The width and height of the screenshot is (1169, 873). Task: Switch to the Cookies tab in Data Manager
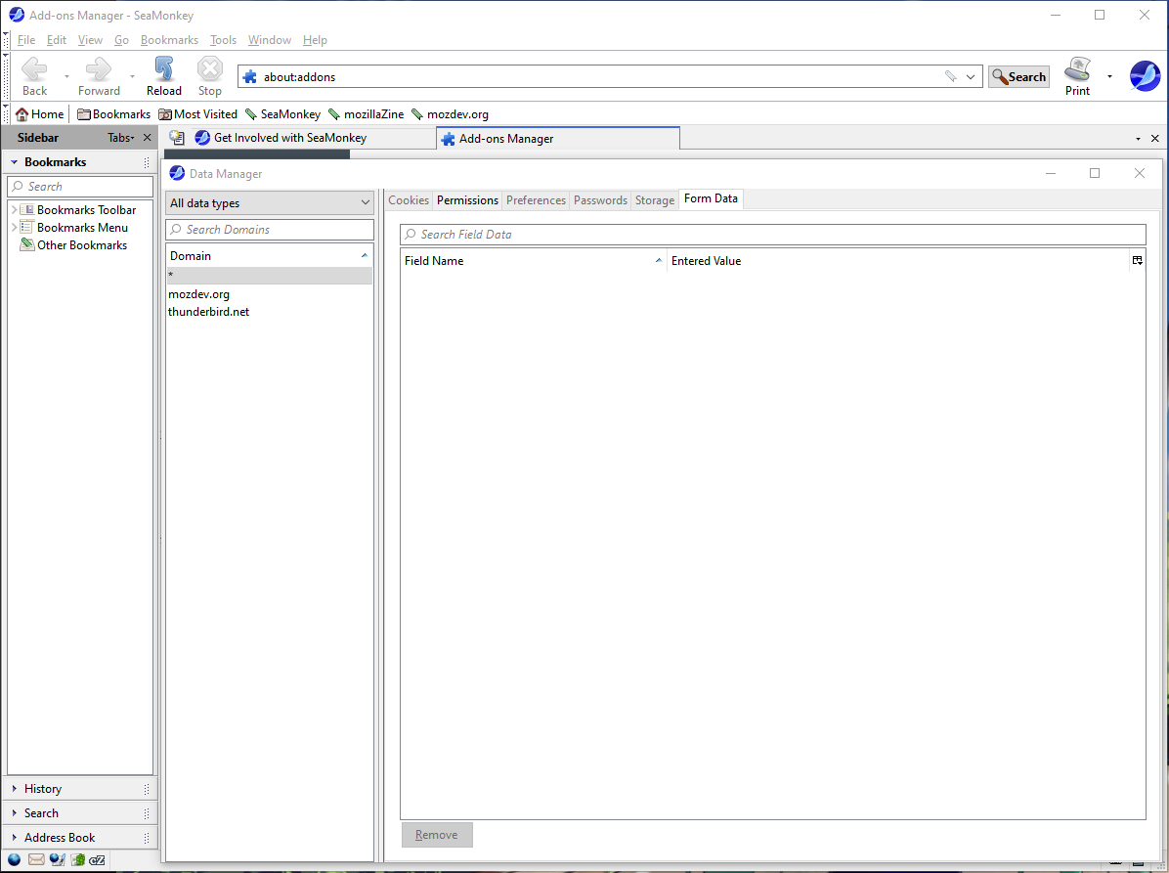408,199
